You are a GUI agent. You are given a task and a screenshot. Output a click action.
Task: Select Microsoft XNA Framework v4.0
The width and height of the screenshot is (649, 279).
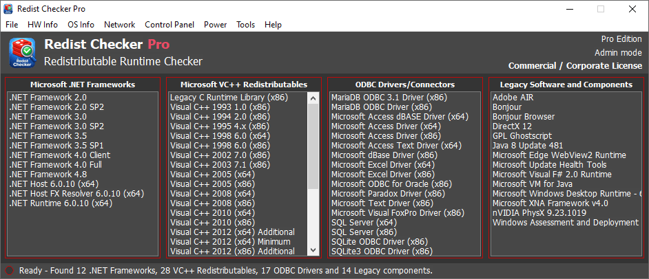(x=550, y=203)
